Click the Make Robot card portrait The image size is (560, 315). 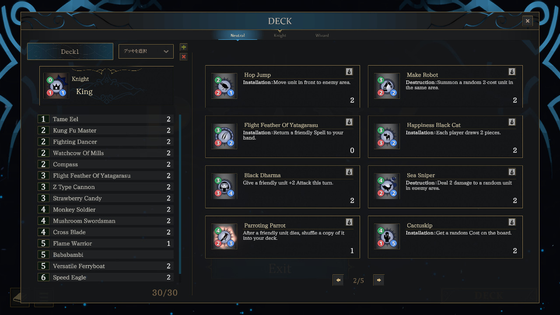click(387, 86)
